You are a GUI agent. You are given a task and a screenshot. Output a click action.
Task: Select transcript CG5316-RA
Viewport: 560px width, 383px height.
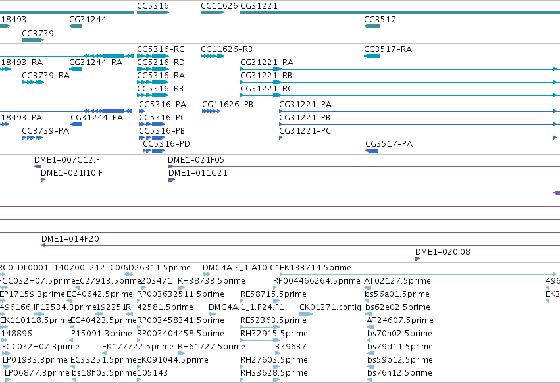point(161,76)
